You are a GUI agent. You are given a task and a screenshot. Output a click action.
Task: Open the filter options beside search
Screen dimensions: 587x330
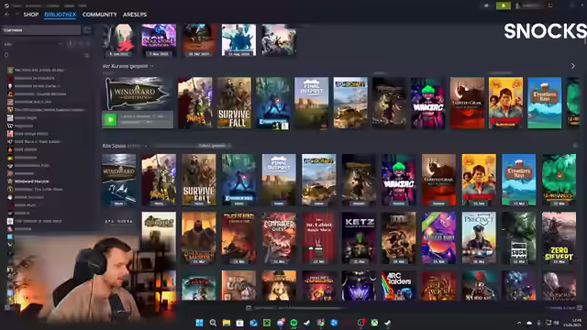pos(87,30)
